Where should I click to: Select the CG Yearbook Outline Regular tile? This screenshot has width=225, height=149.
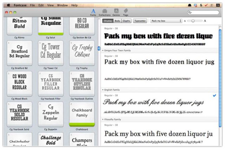(82, 84)
